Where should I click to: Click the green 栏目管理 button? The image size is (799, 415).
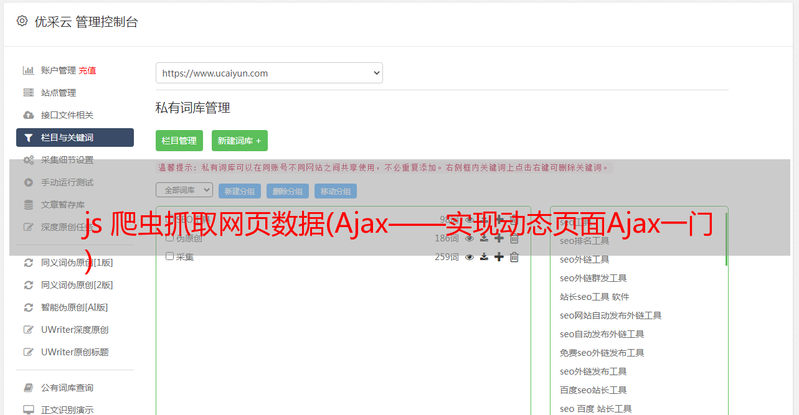(x=179, y=141)
